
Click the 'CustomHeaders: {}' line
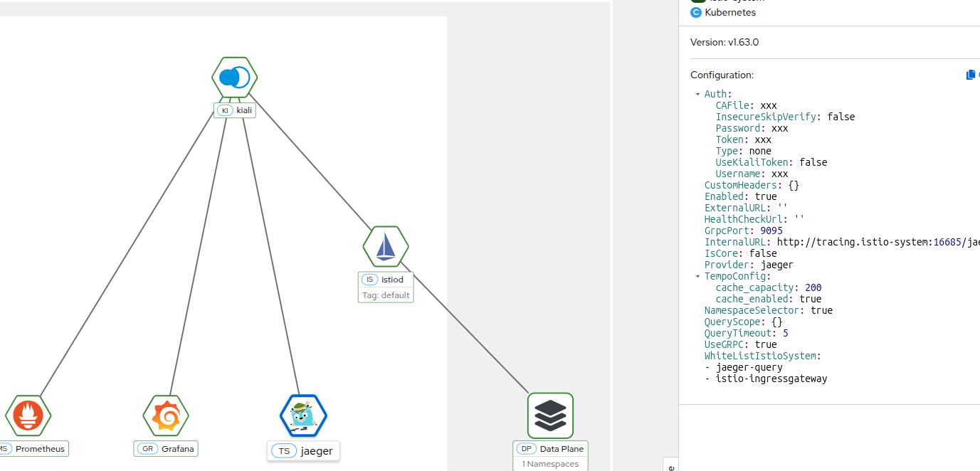(x=752, y=185)
